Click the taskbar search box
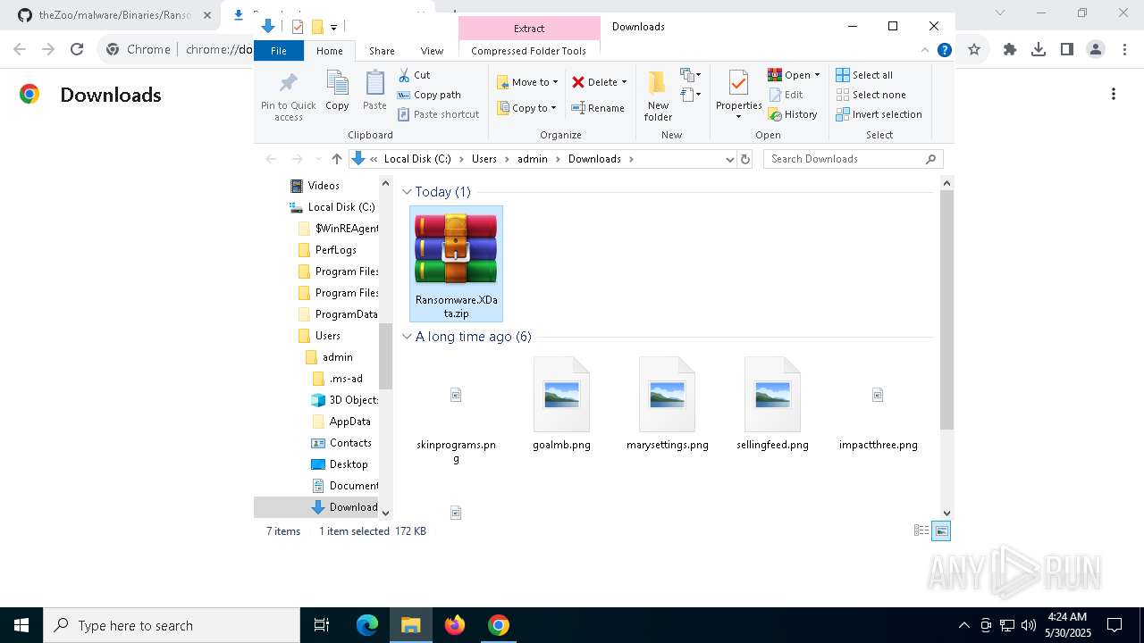Viewport: 1144px width, 643px height. (172, 625)
